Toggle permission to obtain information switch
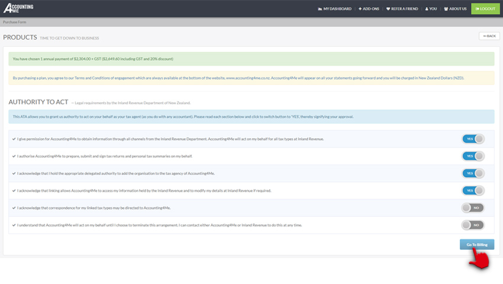This screenshot has height=284, width=503. [473, 139]
